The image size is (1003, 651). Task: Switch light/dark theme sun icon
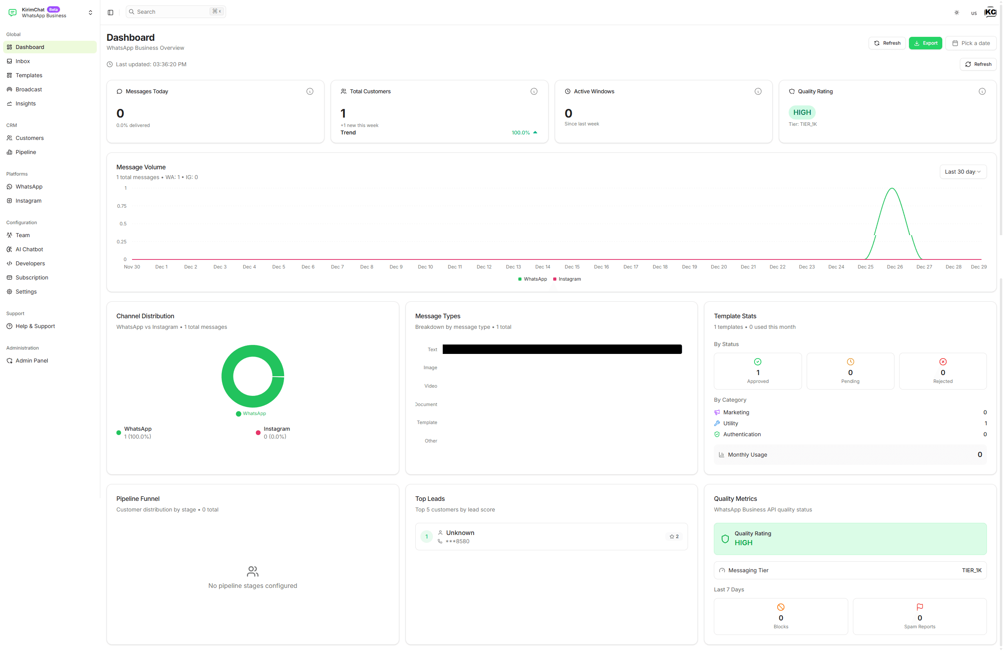pos(956,13)
